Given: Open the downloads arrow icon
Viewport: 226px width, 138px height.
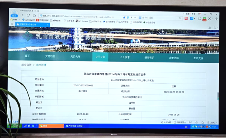Looking at the screenshot, I should pos(216,19).
